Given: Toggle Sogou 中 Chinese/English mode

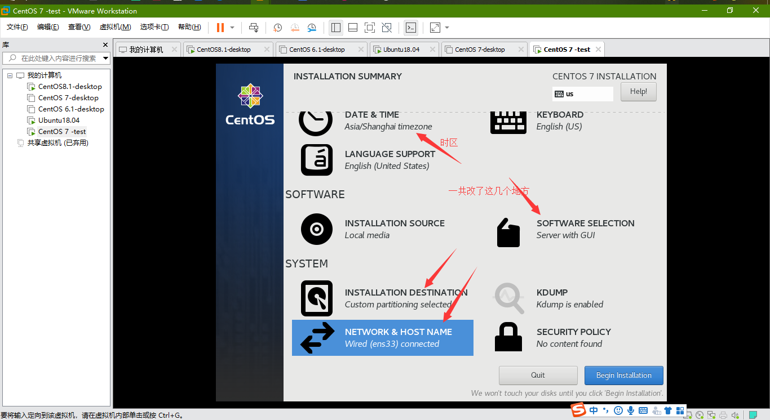Looking at the screenshot, I should tap(594, 410).
